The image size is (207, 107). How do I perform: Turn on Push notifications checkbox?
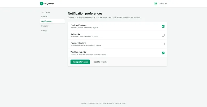click(163, 44)
